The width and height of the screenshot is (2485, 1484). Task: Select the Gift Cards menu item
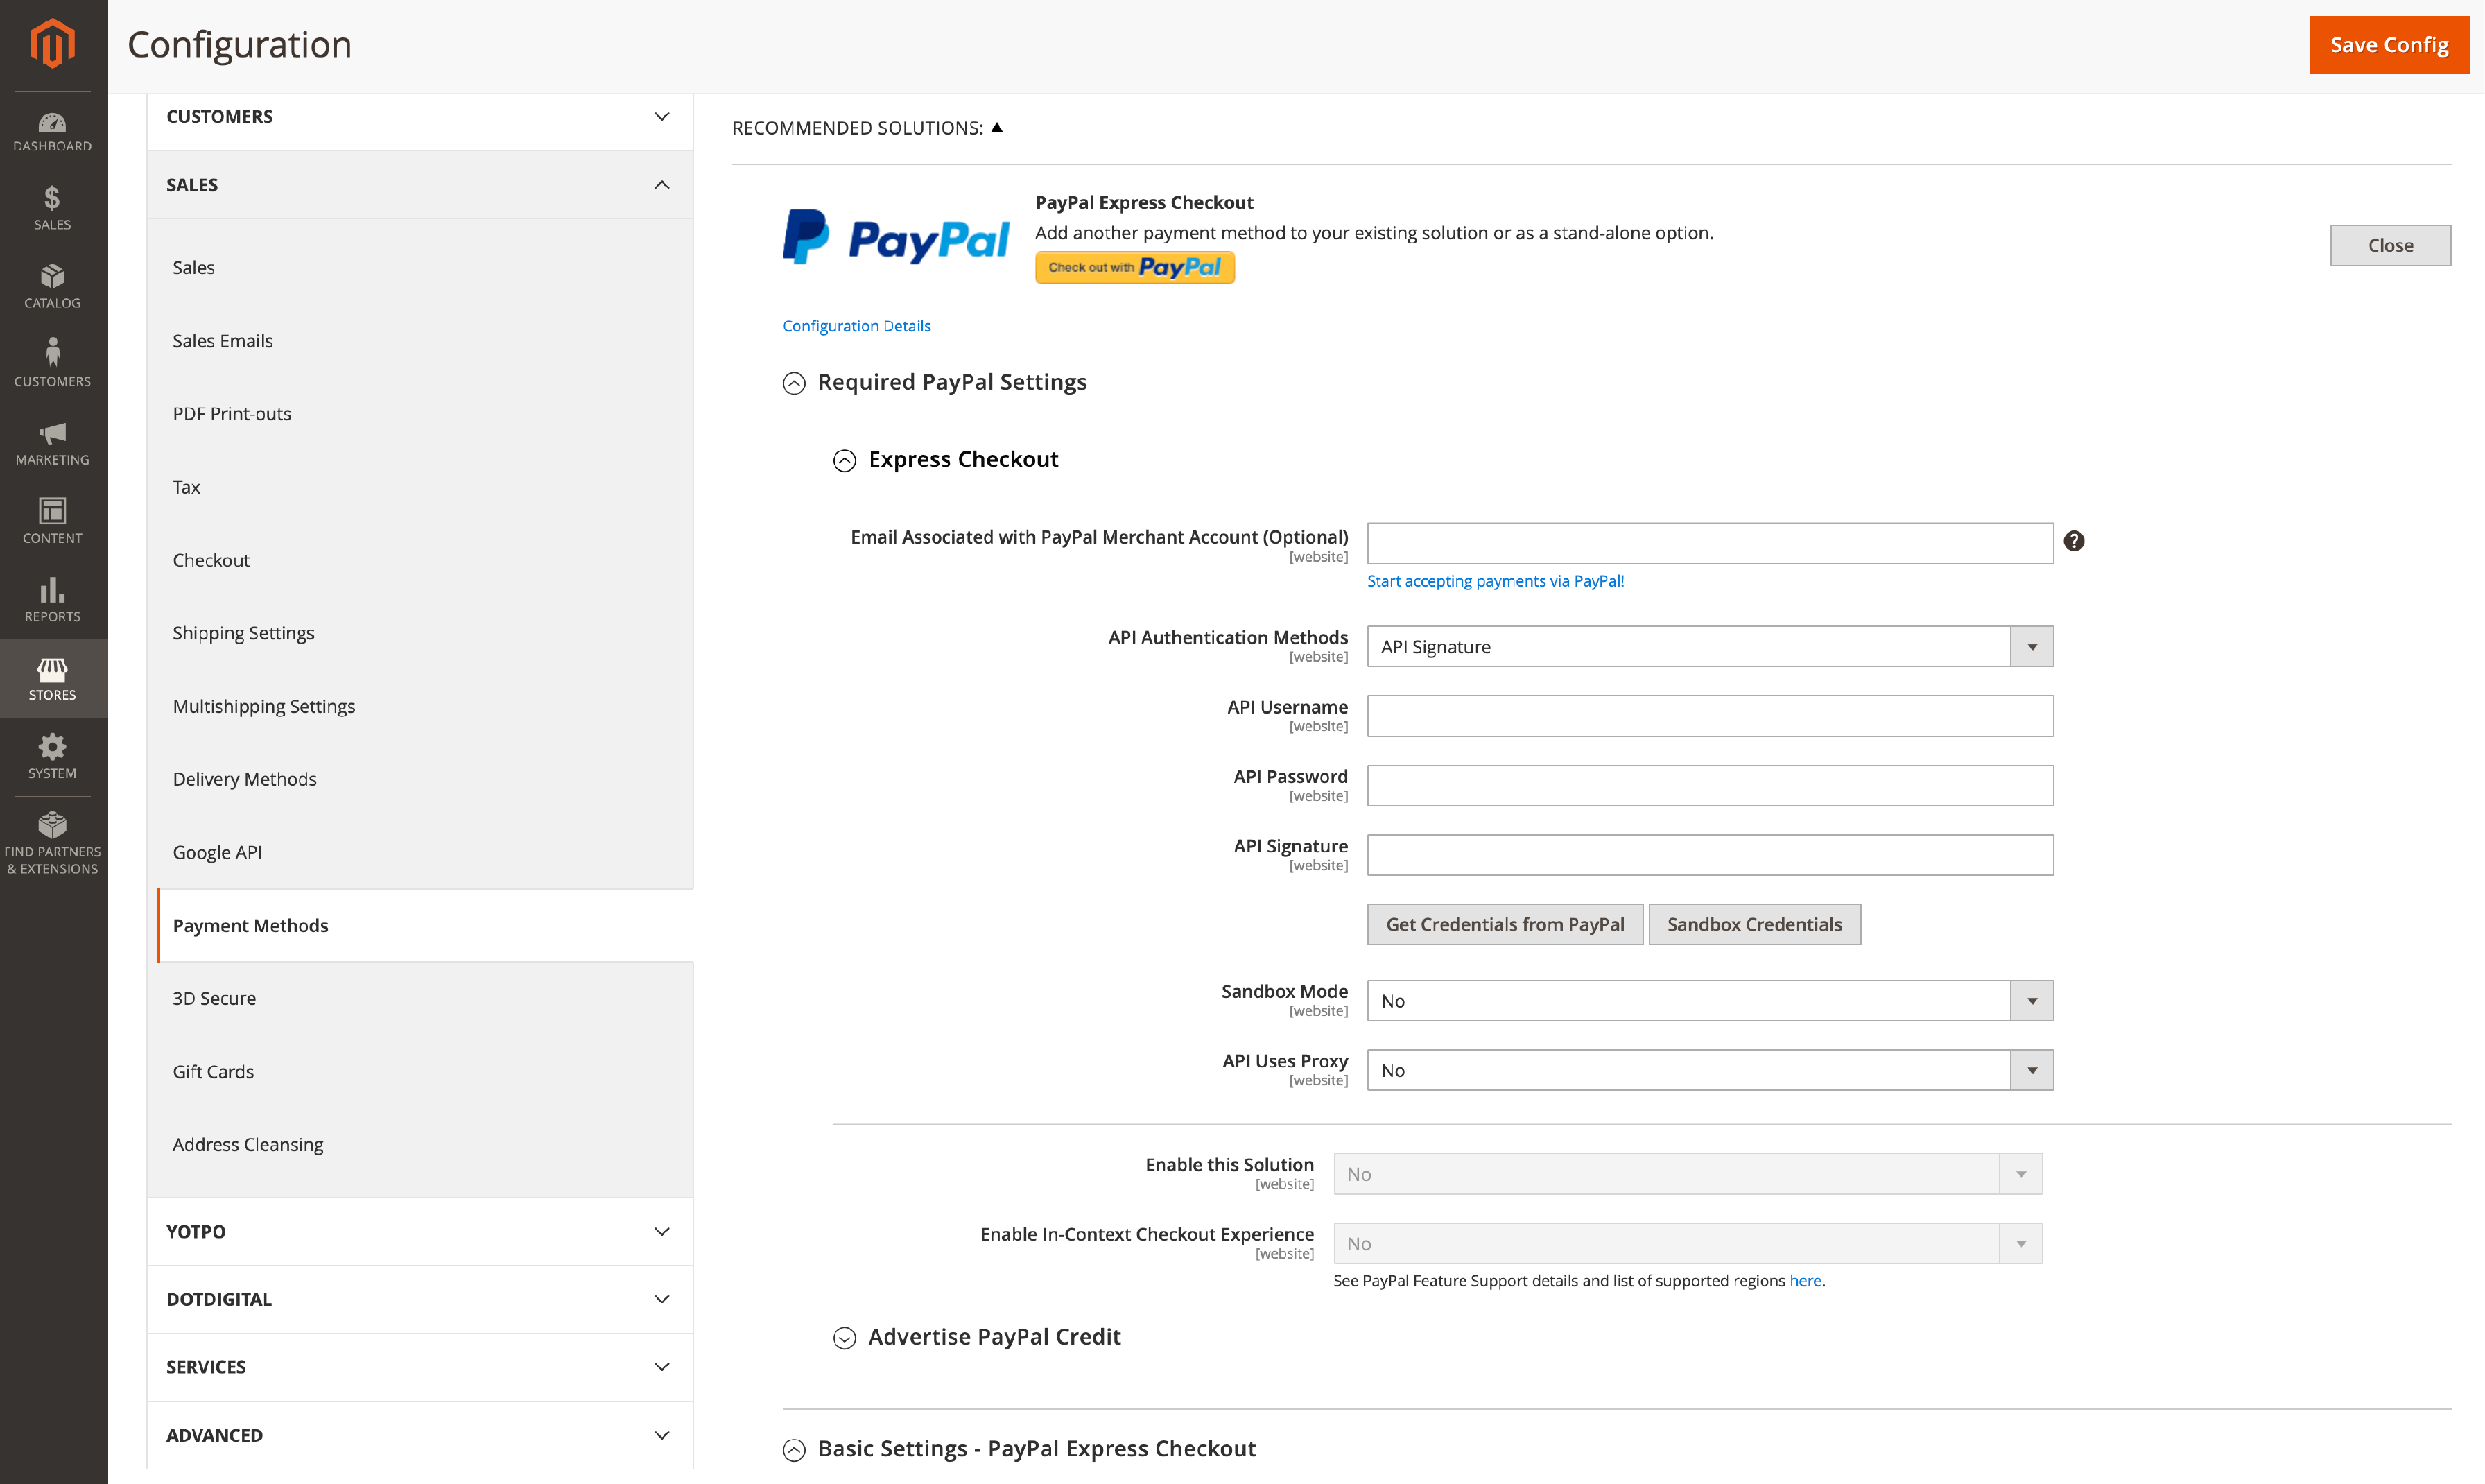pos(213,1071)
